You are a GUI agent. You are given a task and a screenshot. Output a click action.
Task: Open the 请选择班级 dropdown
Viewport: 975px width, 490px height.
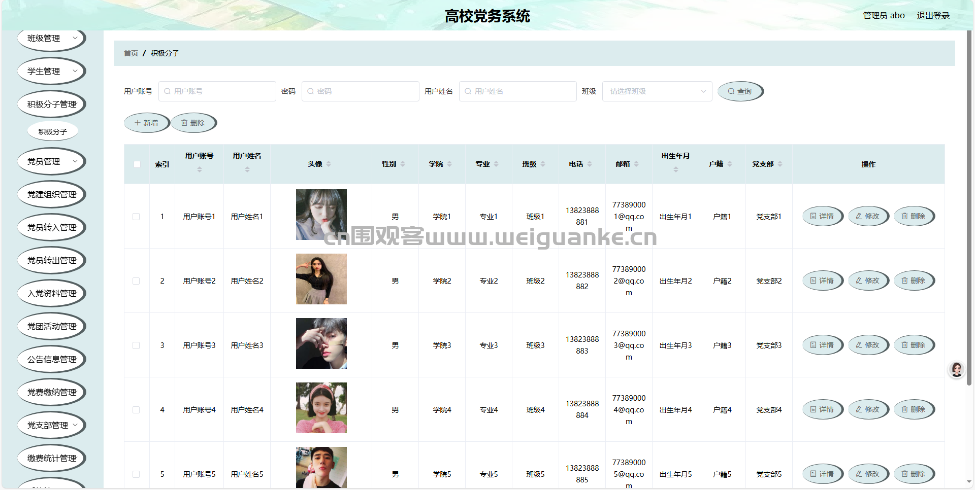657,91
